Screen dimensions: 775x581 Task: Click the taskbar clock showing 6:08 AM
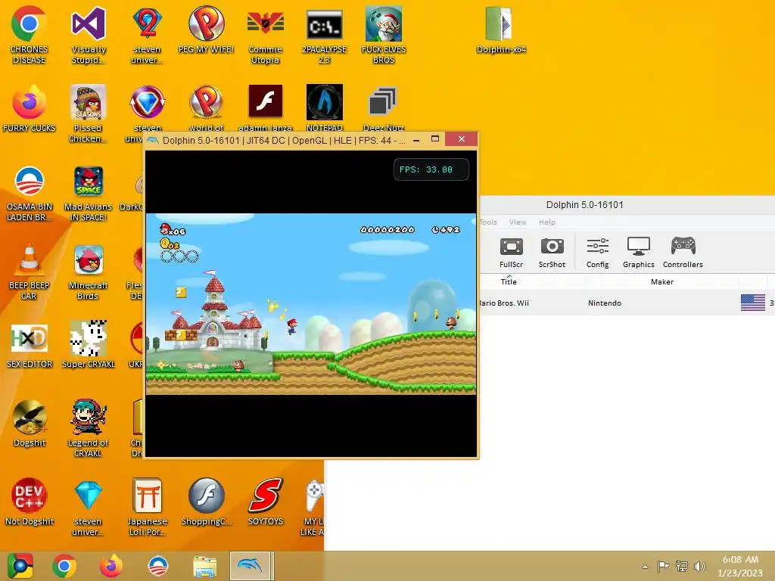(x=740, y=566)
